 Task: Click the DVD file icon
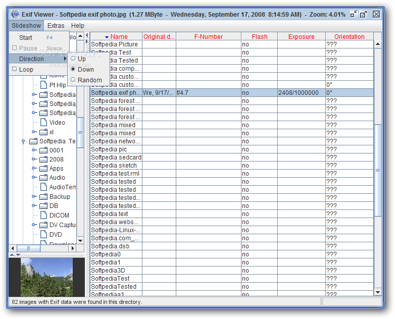pos(43,234)
